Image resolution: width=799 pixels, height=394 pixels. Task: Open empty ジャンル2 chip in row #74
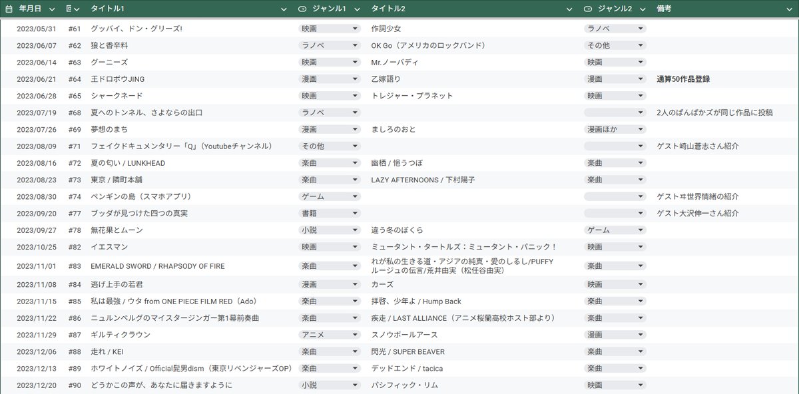[x=615, y=196]
